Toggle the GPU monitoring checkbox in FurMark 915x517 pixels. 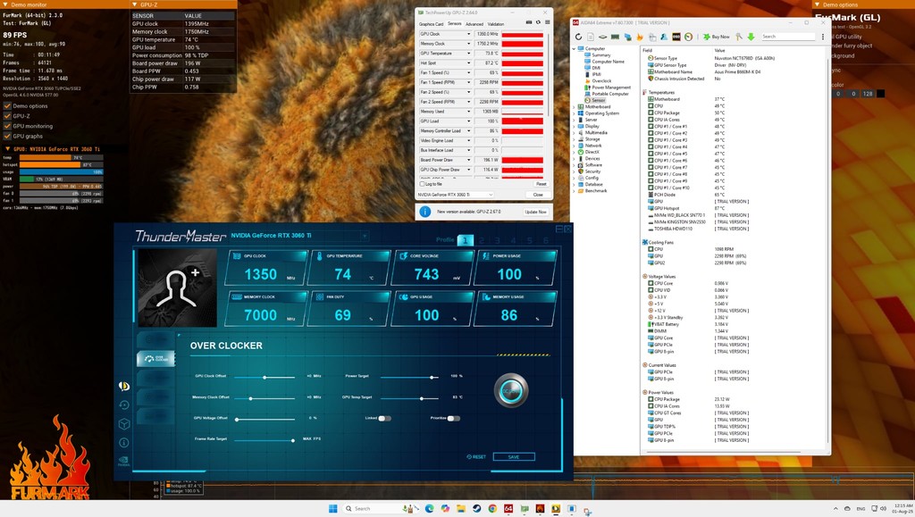coord(7,126)
